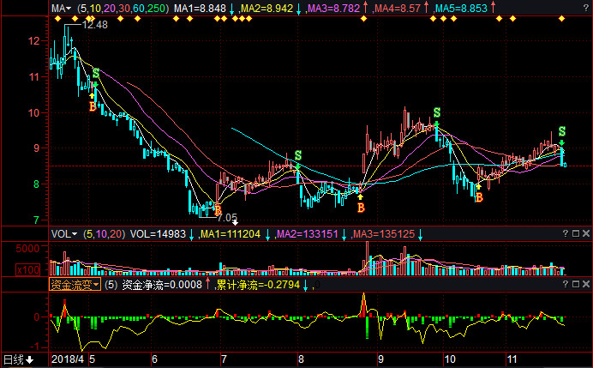Open the 日线 period selector
Screen dimensions: 593x368
[19, 359]
